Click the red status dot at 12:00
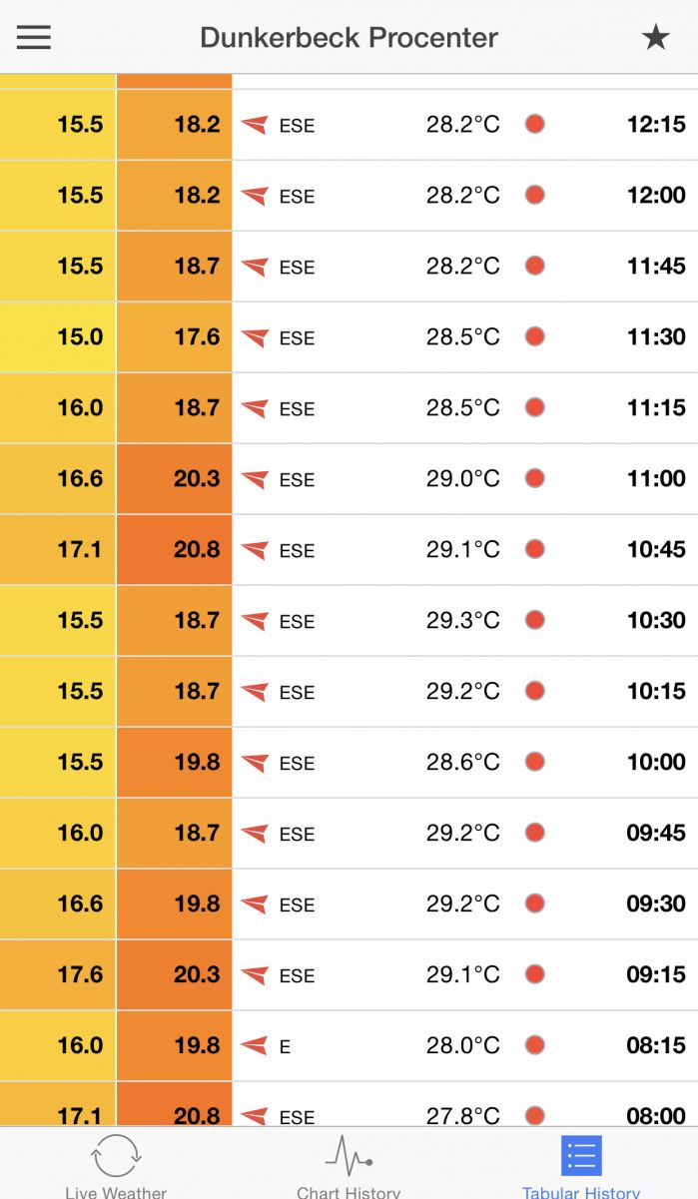Screen dimensions: 698x1199 pyautogui.click(x=535, y=195)
